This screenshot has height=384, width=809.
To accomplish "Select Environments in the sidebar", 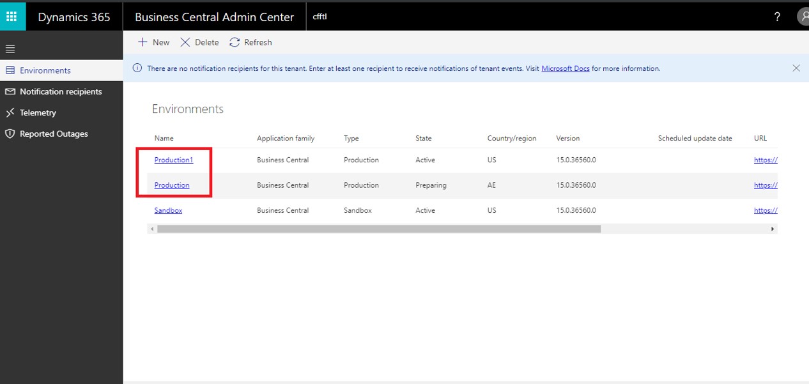I will click(x=45, y=70).
